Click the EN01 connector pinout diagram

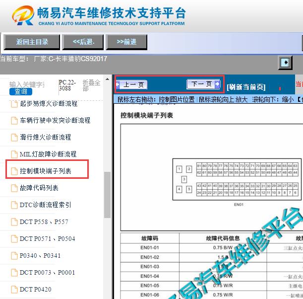click(x=237, y=179)
